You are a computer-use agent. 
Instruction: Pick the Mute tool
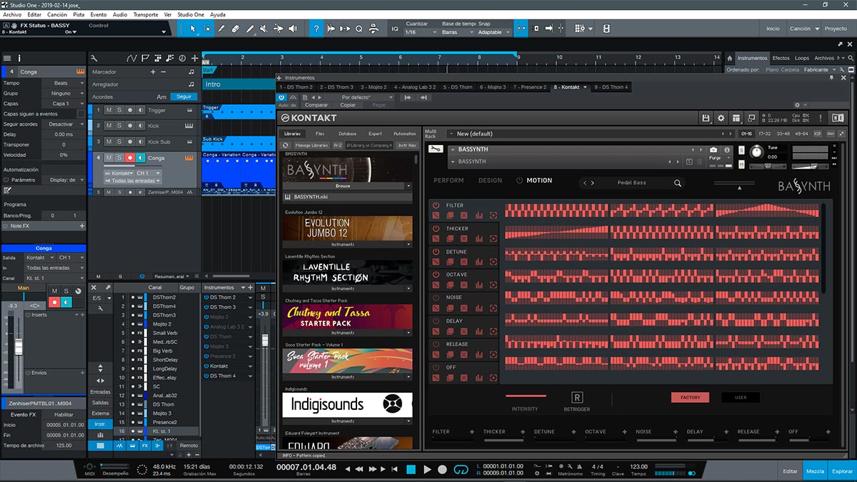coord(264,29)
